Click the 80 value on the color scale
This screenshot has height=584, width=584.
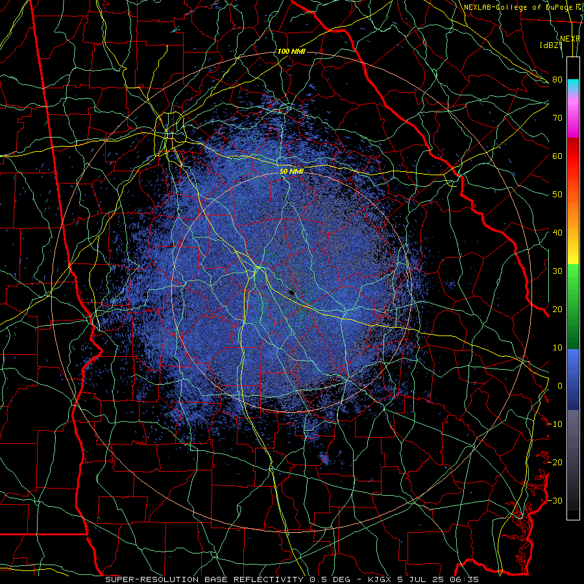point(557,79)
